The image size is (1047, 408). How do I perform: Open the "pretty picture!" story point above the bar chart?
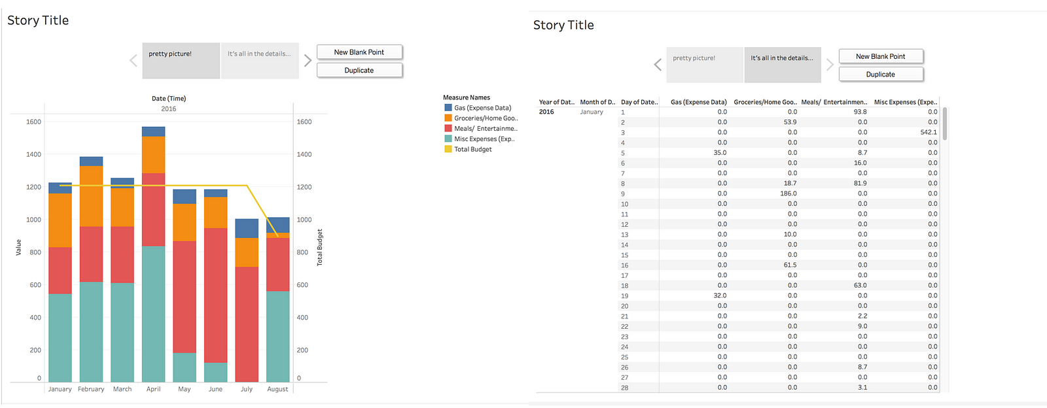(181, 61)
